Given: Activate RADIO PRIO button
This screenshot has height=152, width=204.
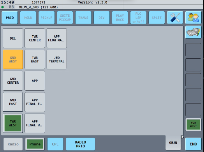Looking at the screenshot, I should coord(81,144).
